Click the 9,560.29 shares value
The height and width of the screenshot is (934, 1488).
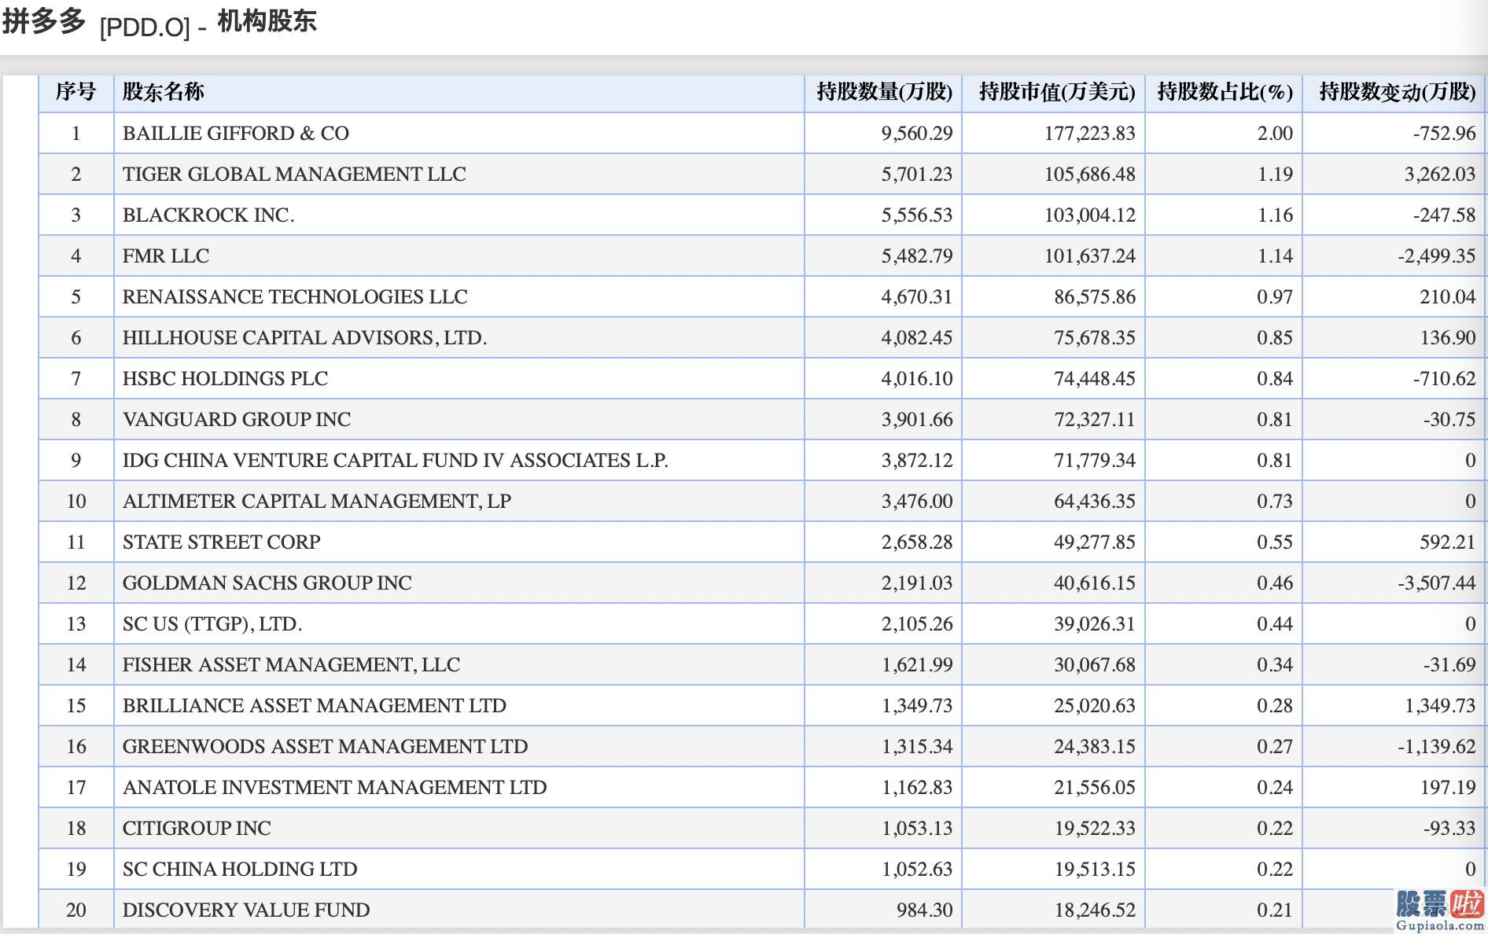click(x=917, y=134)
